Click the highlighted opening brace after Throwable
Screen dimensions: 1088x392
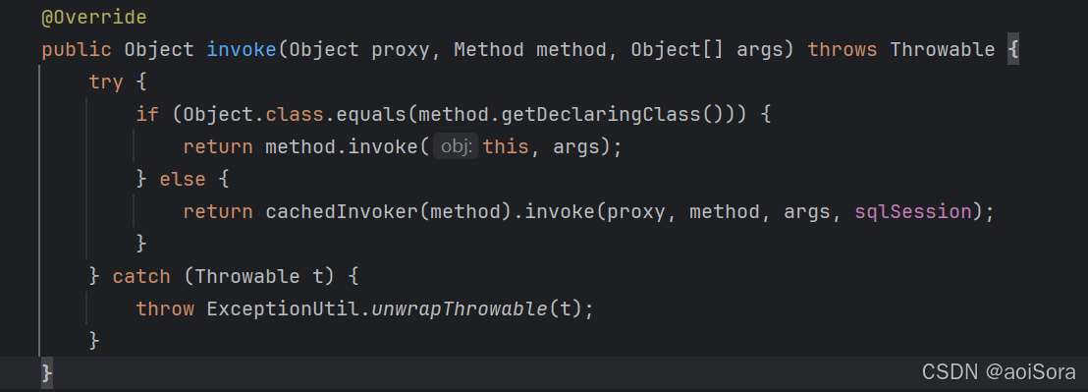[1013, 50]
